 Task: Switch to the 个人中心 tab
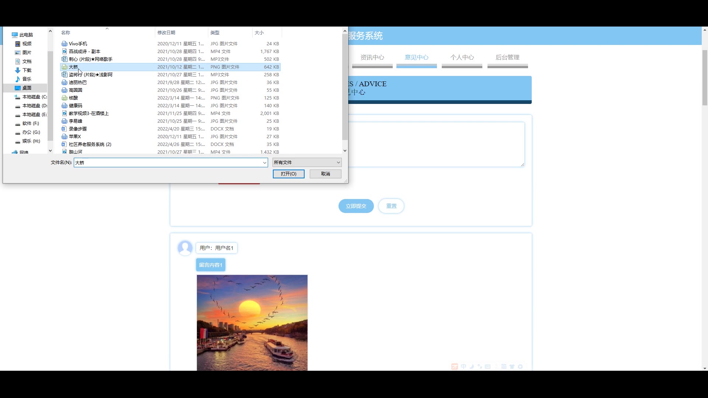pos(462,57)
